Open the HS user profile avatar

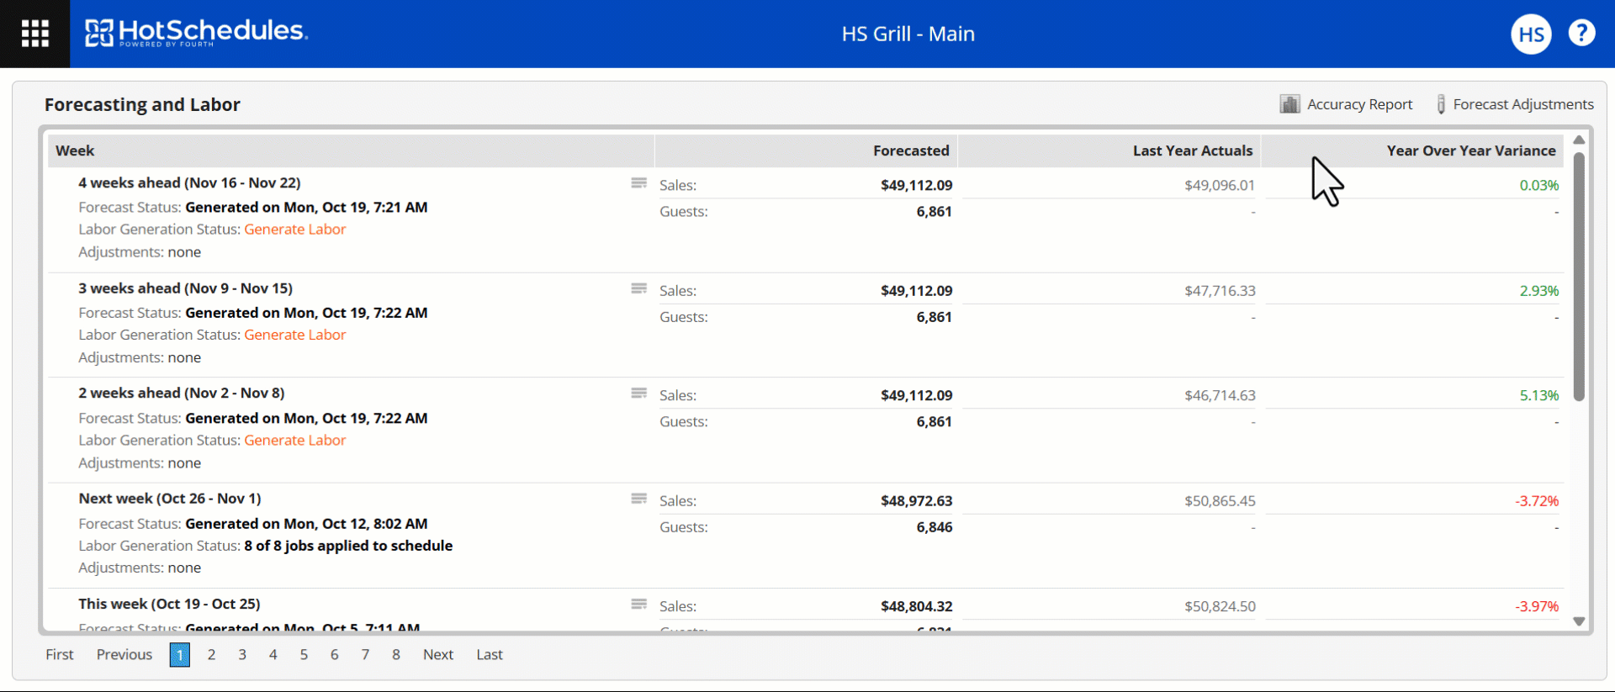pos(1531,34)
